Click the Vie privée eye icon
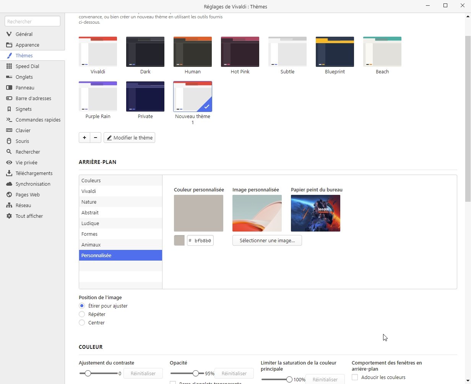 9,162
